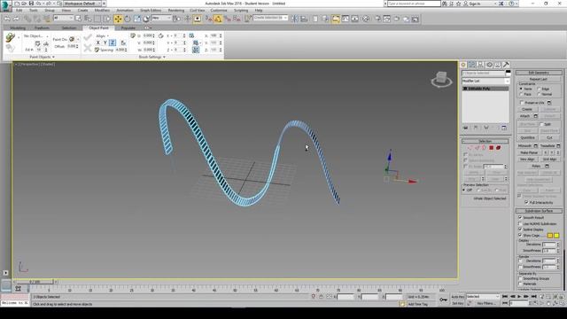
Task: Toggle the 3D Snaps icon
Action: [x=209, y=19]
